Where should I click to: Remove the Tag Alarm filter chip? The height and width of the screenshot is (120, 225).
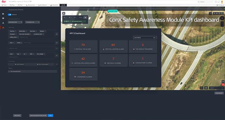pos(16,31)
